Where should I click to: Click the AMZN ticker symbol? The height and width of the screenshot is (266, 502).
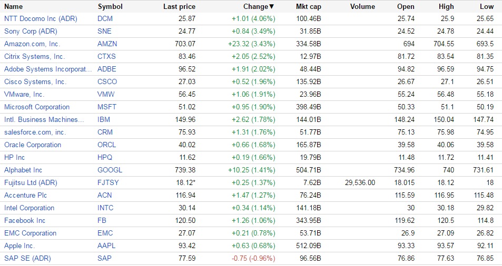108,44
